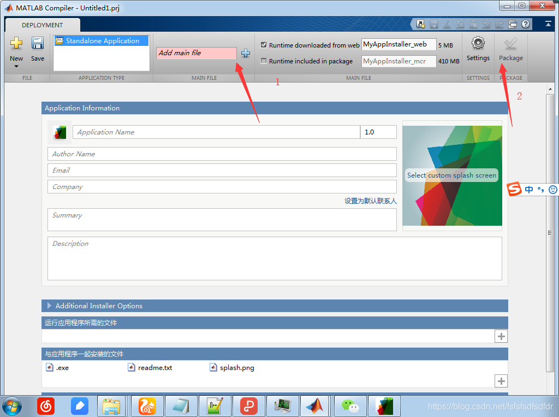Click the cut scissors icon
The image size is (559, 417).
pyautogui.click(x=447, y=24)
